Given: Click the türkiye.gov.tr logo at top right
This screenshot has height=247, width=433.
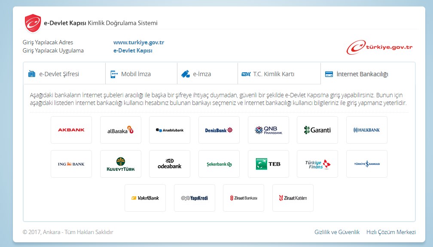Looking at the screenshot, I should (380, 47).
